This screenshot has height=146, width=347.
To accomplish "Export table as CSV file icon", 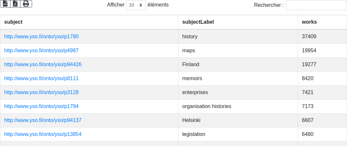I will tap(5, 4).
